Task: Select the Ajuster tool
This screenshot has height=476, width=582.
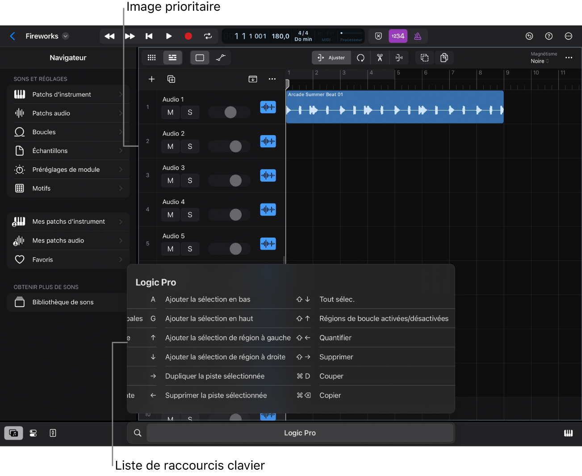Action: 331,58
